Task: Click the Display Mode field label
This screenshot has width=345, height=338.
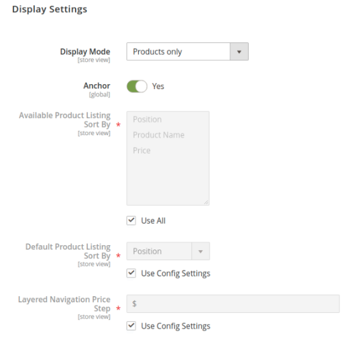Action: click(85, 52)
